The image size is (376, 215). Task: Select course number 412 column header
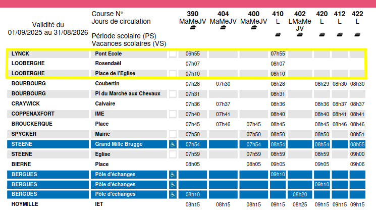click(x=340, y=14)
